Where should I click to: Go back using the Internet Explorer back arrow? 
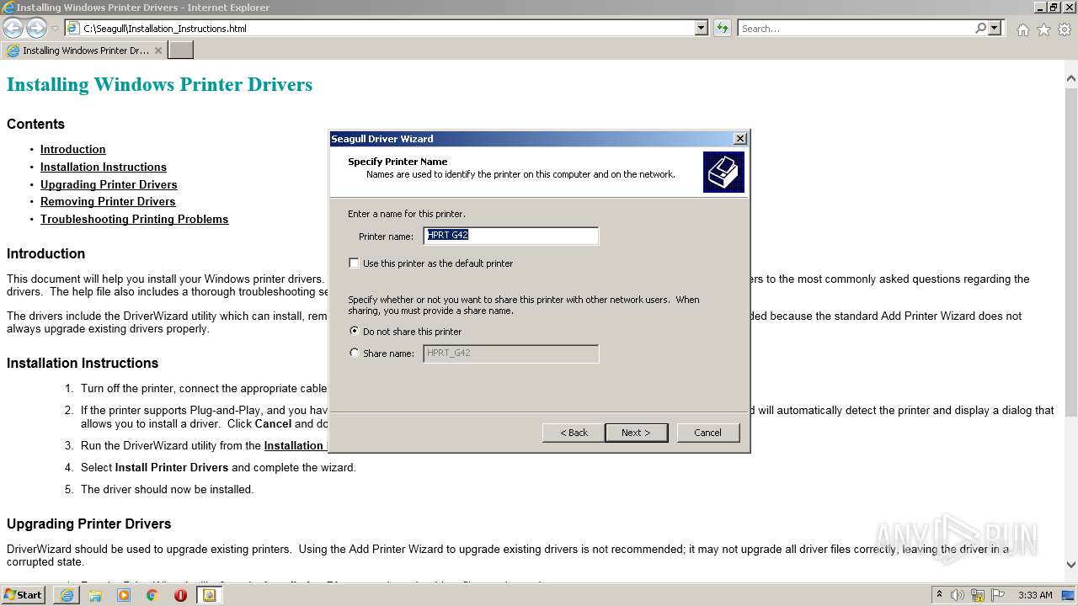click(x=13, y=28)
